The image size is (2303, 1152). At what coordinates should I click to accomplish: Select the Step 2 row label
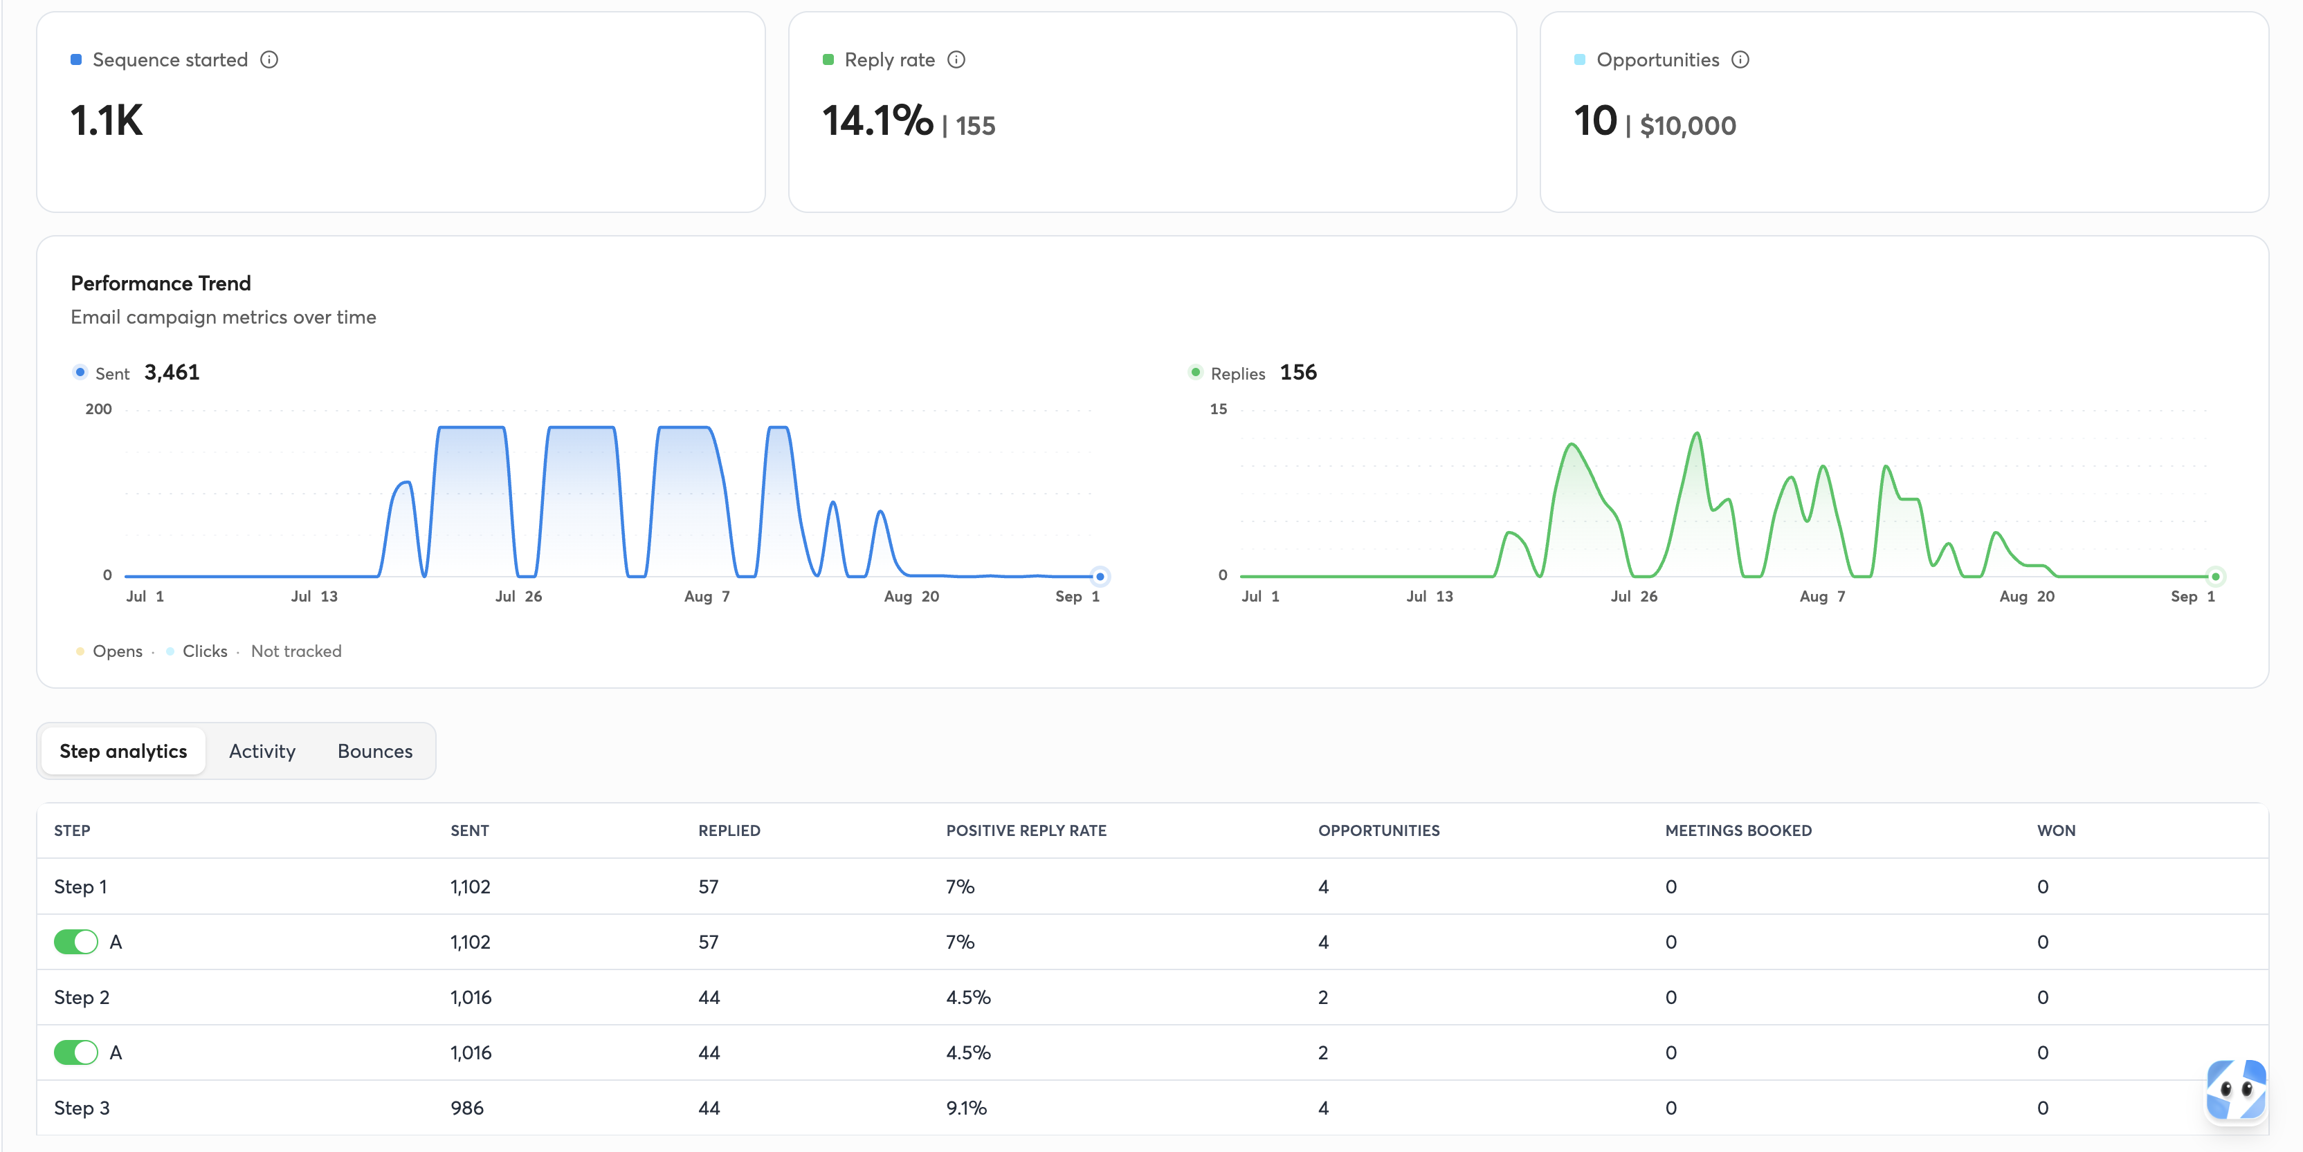click(82, 998)
